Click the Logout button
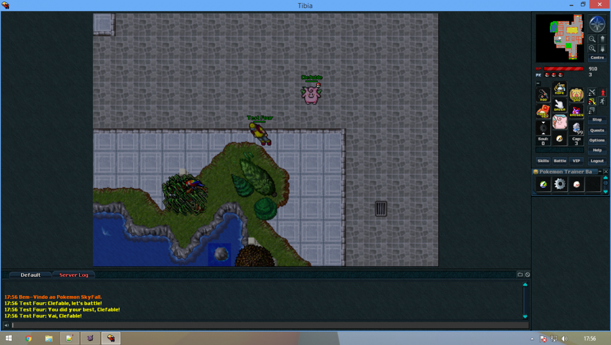The width and height of the screenshot is (611, 345). pyautogui.click(x=597, y=161)
